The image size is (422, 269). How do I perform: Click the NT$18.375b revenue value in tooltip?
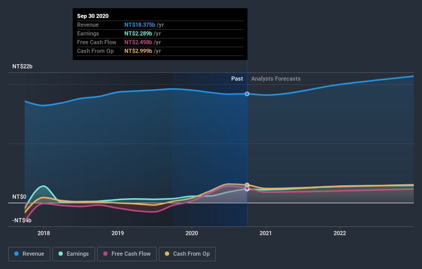(x=140, y=25)
